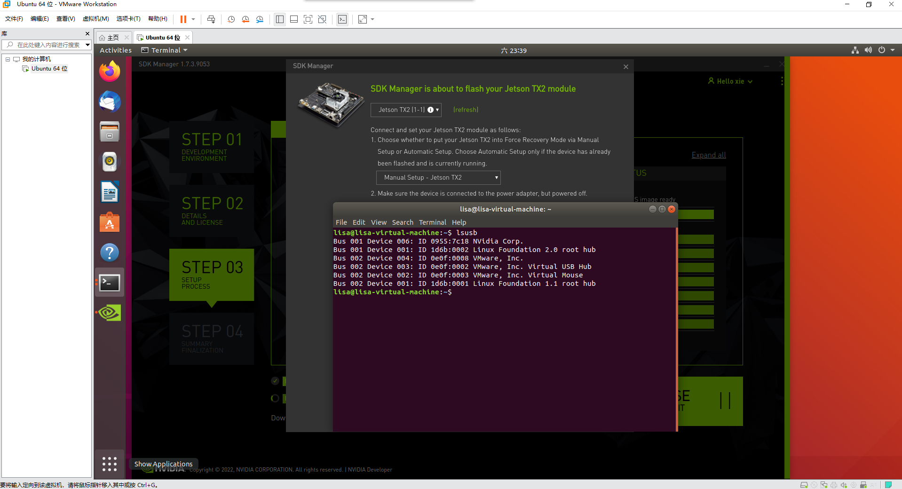Switch to the Ubuntu 64 位 tab
Viewport: 902px width, 489px height.
(x=162, y=37)
